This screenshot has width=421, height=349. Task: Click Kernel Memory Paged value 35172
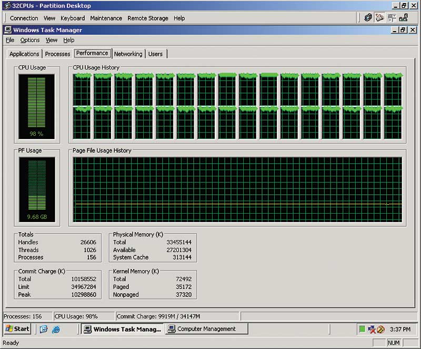pyautogui.click(x=184, y=287)
